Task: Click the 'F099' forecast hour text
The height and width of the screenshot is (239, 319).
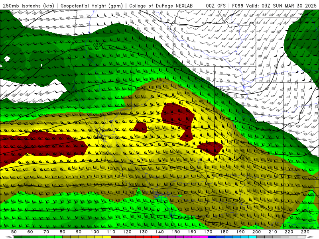Action: pyautogui.click(x=238, y=6)
